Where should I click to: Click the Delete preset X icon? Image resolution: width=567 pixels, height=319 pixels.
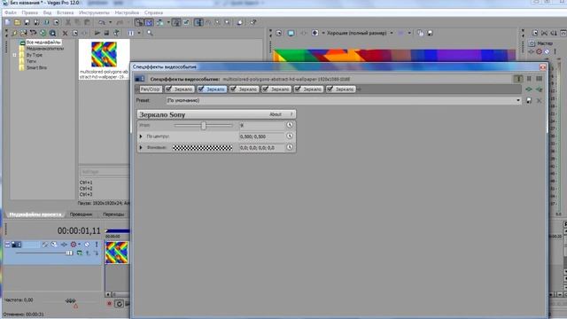(x=539, y=100)
